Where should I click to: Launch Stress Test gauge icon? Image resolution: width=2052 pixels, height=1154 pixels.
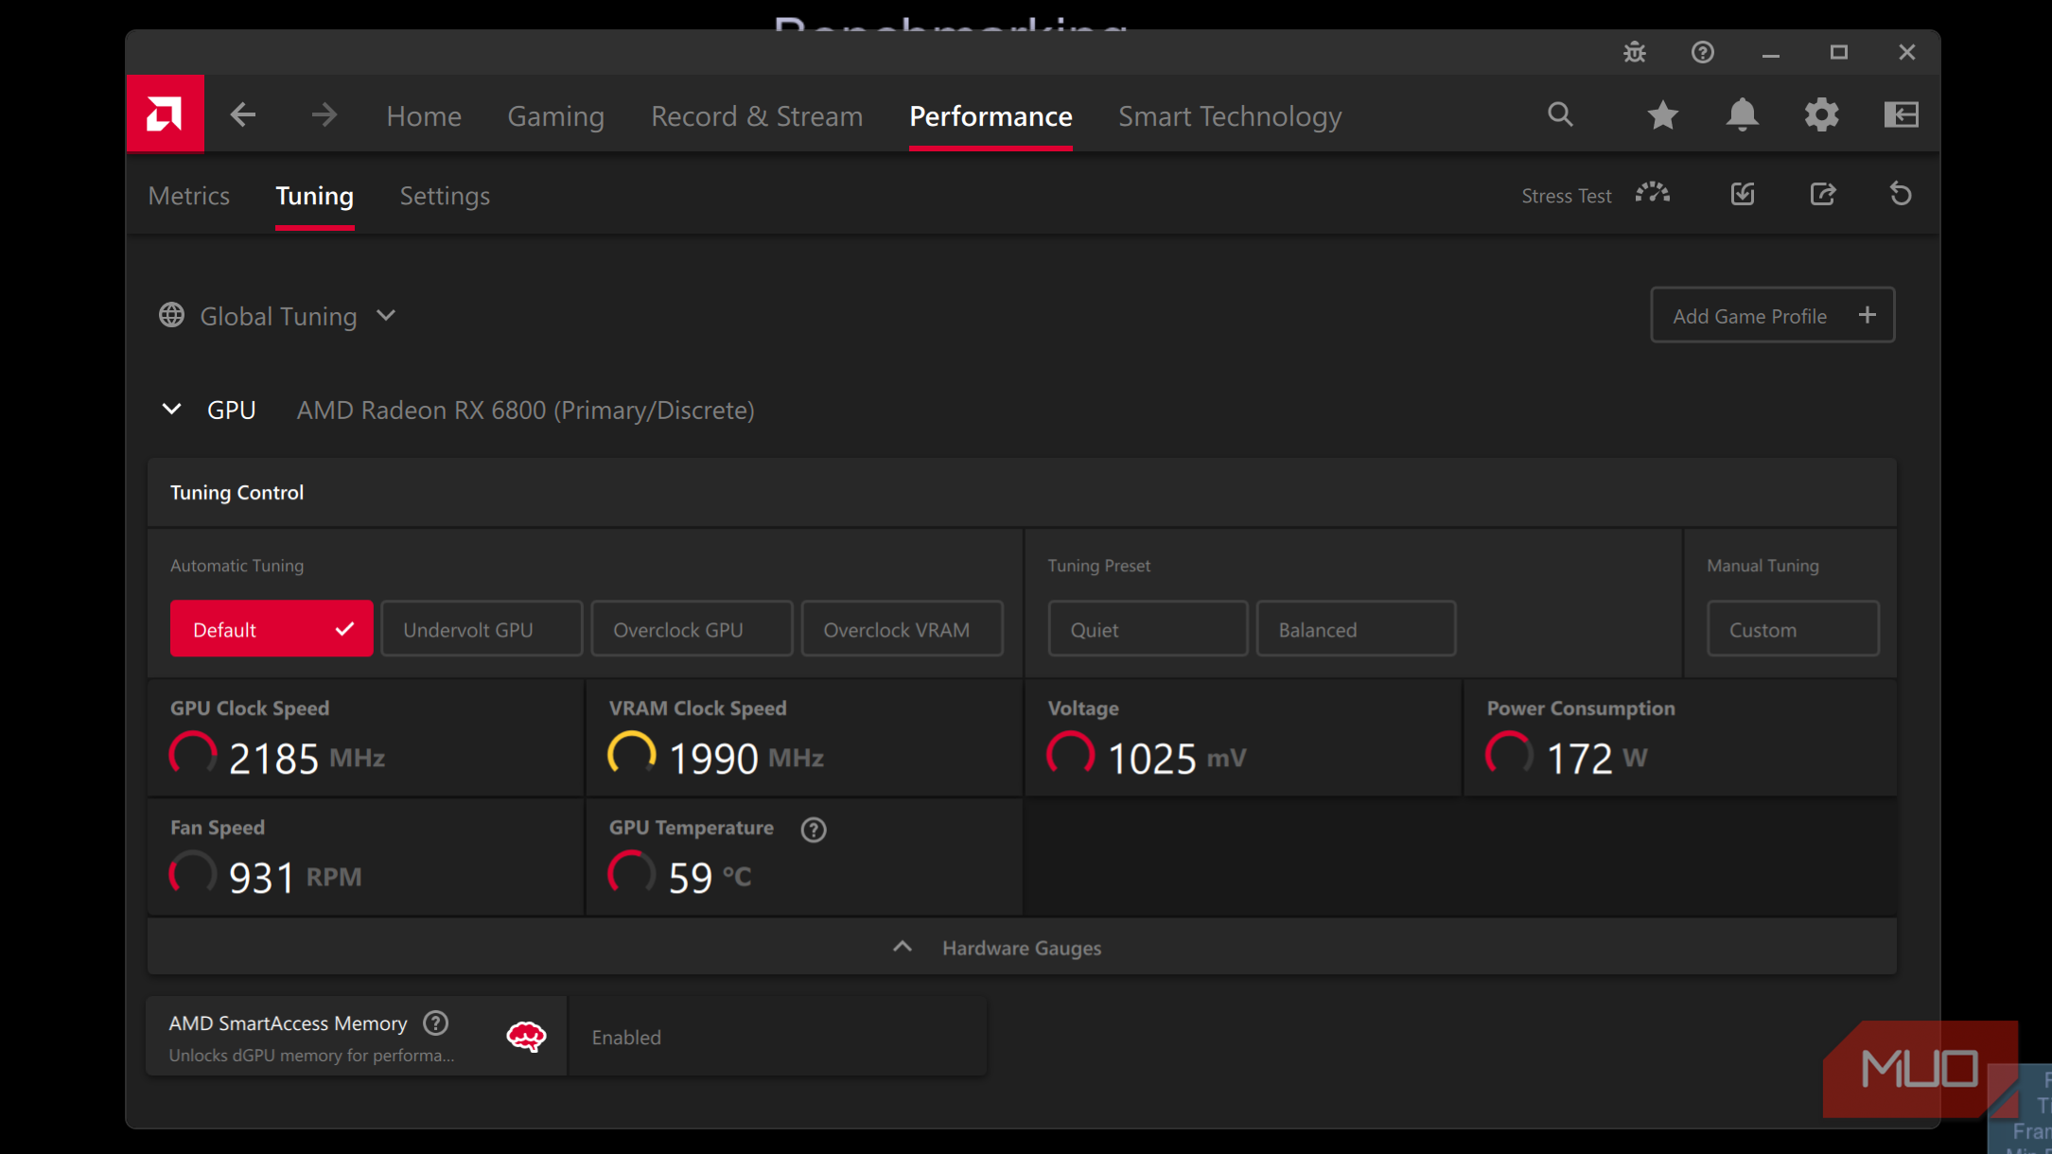(1653, 194)
